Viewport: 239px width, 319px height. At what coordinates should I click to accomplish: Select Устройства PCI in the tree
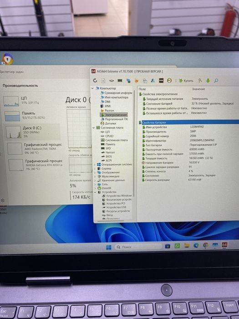point(114,203)
